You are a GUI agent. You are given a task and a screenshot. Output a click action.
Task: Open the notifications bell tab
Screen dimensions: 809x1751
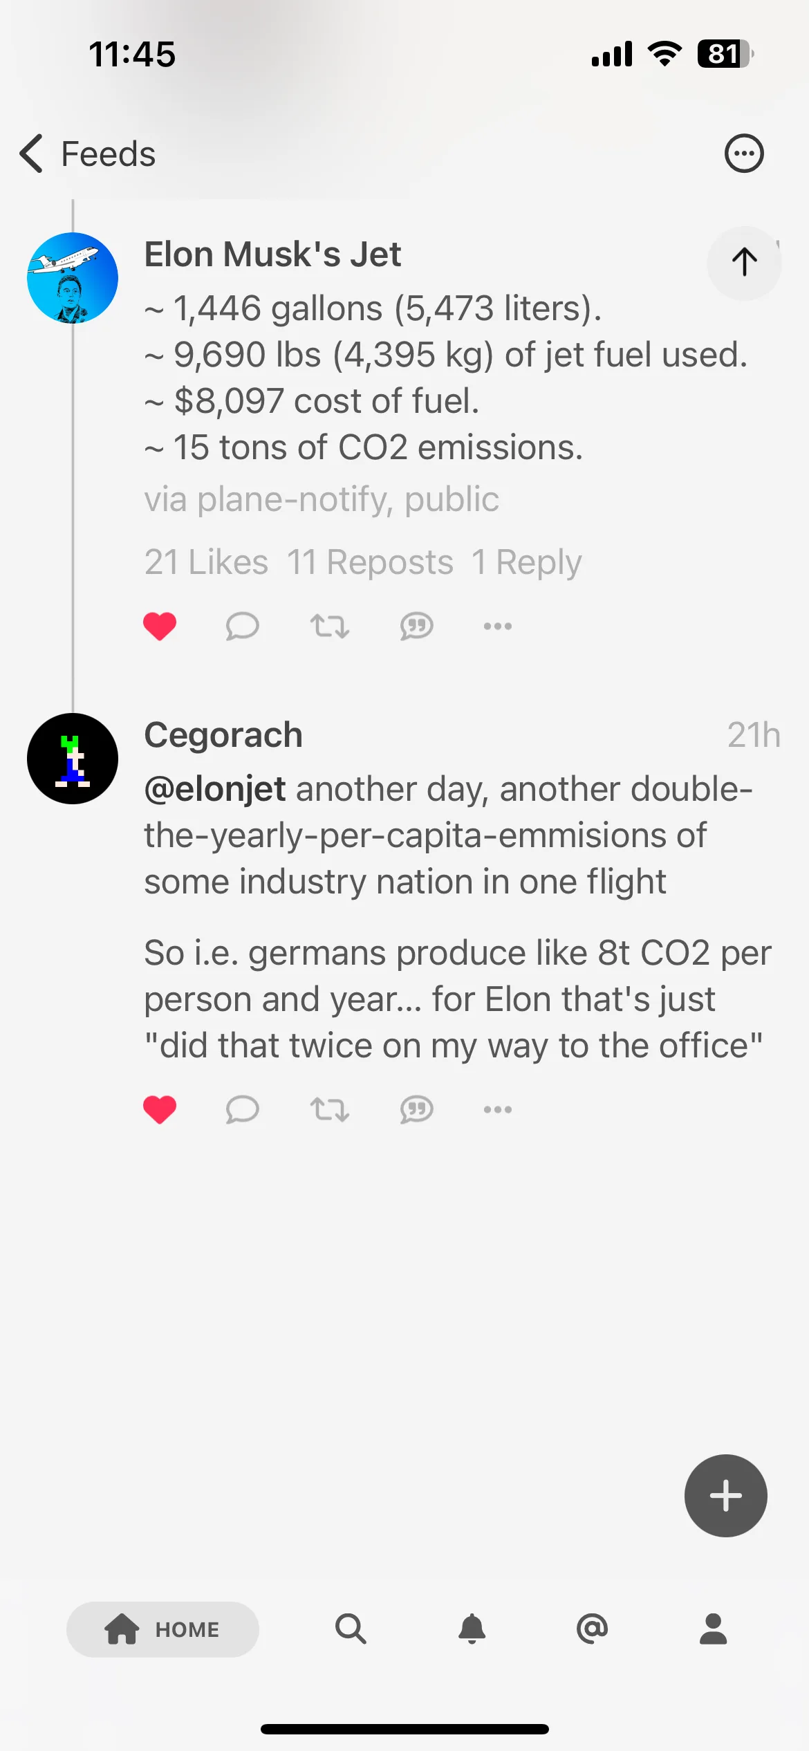click(x=472, y=1629)
